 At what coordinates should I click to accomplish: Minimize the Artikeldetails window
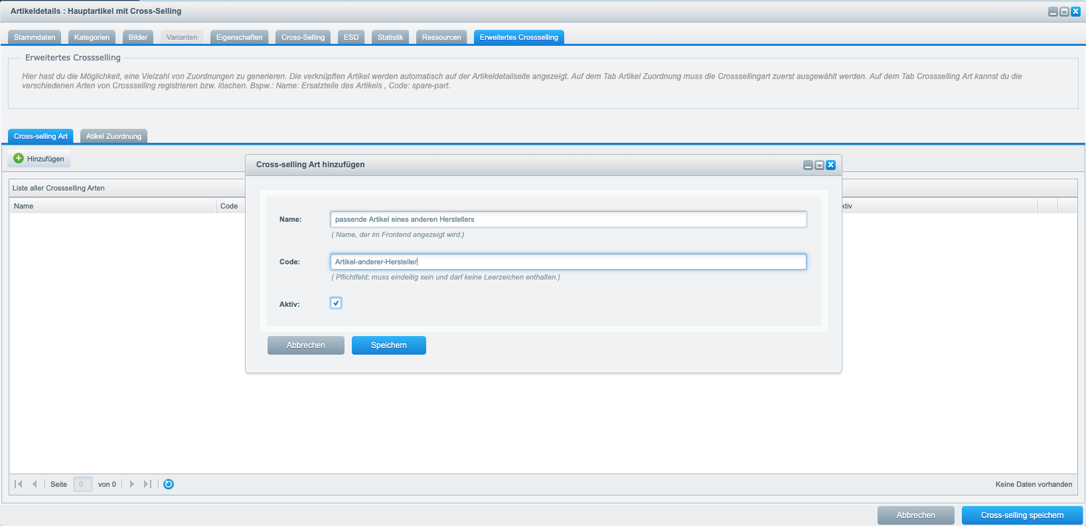[1053, 11]
